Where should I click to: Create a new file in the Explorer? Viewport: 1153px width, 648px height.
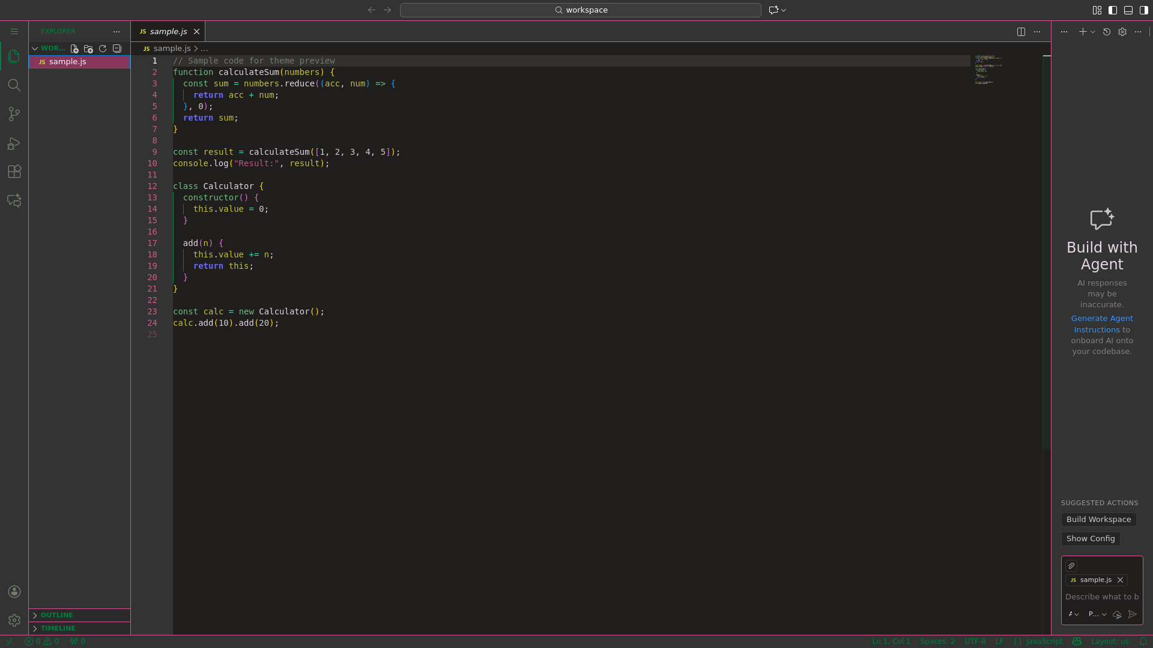[74, 49]
